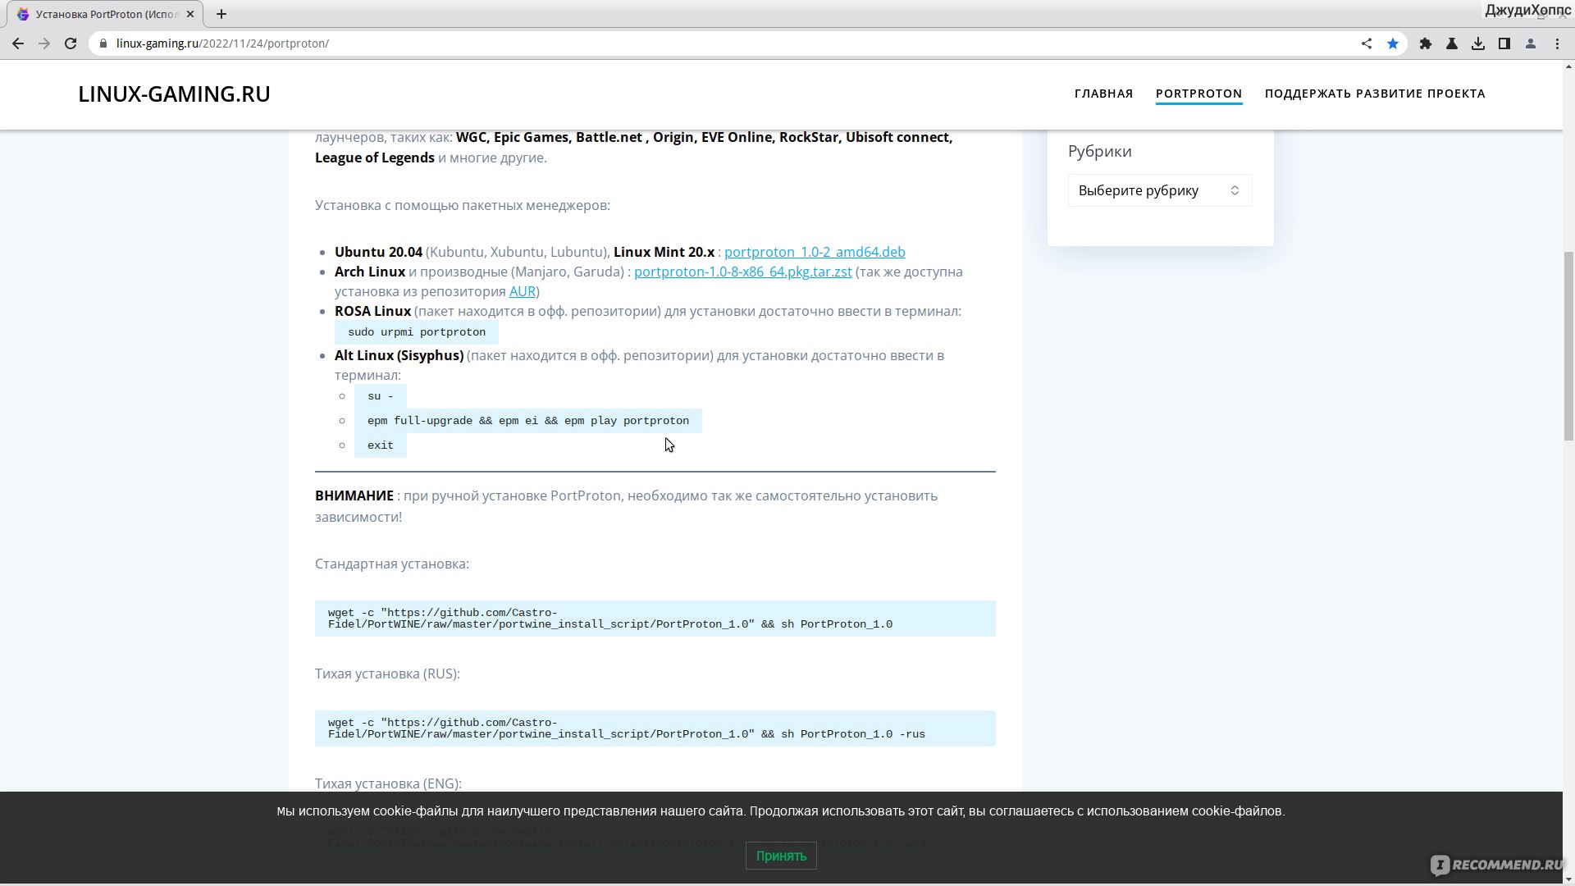
Task: Open the Chrome Labs flask icon
Action: click(x=1452, y=43)
